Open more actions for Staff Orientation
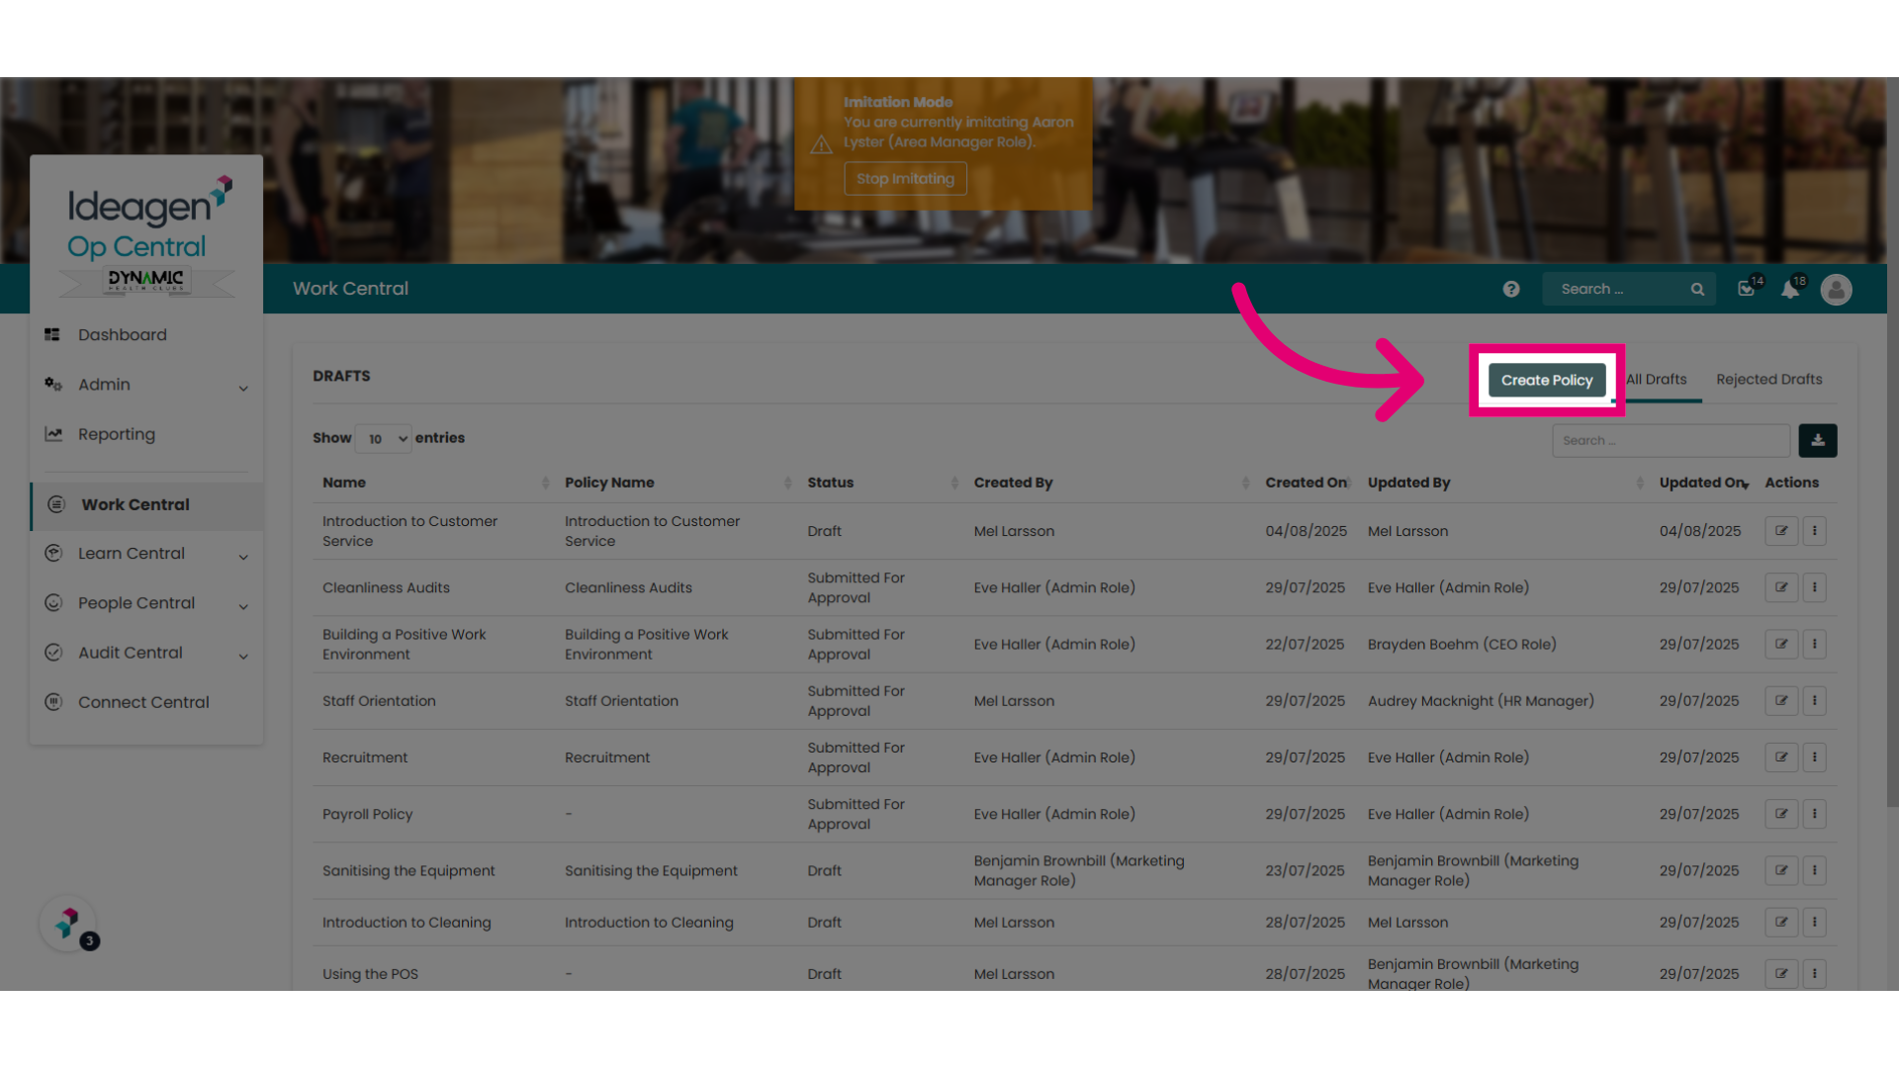1899x1068 pixels. (1814, 701)
